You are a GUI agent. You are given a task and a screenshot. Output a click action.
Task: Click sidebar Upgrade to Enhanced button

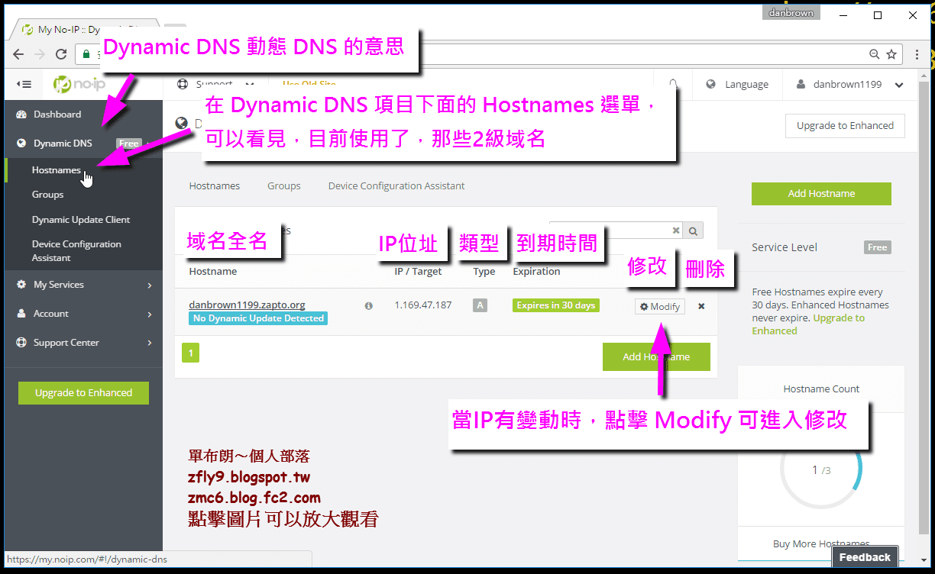83,393
